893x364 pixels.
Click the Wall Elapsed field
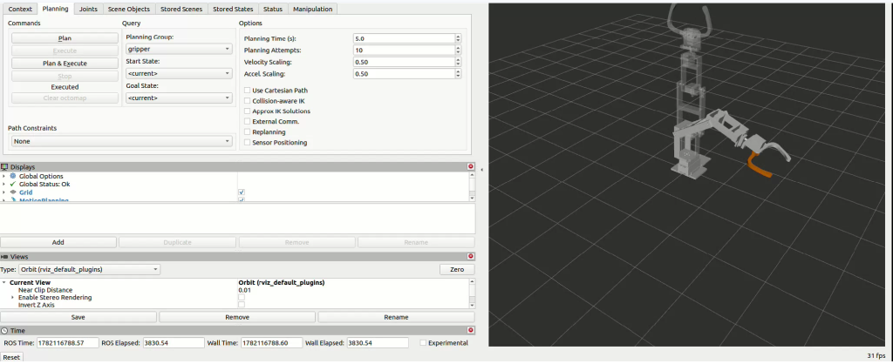(x=377, y=343)
